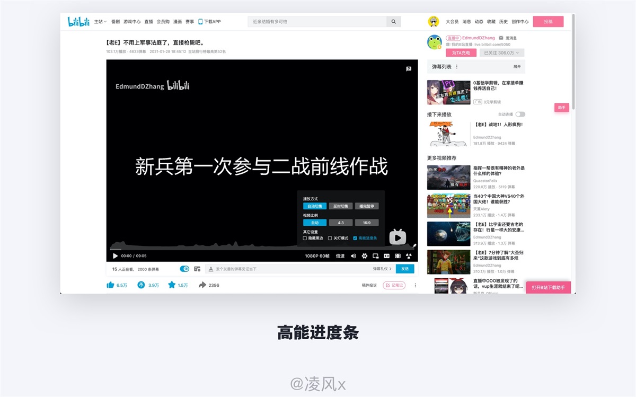Select the 自动 video ratio

(x=315, y=223)
